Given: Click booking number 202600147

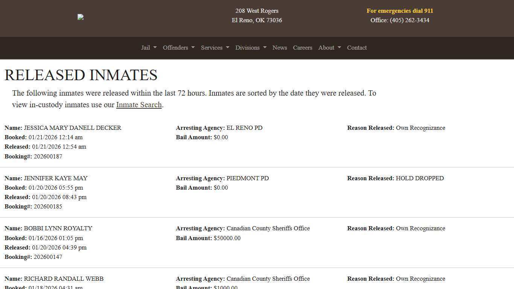Looking at the screenshot, I should (x=48, y=257).
